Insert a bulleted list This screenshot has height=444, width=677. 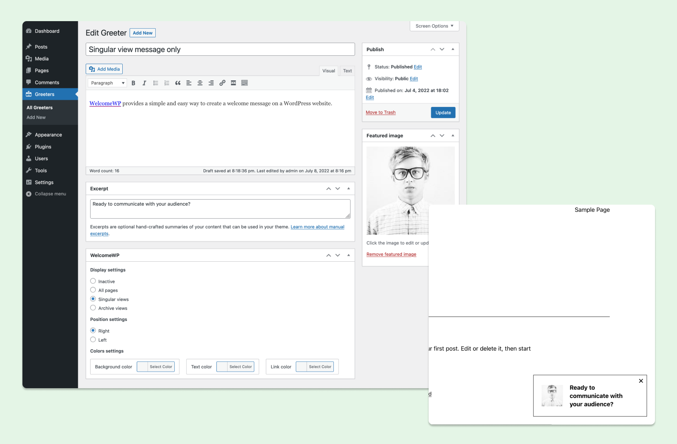point(156,83)
